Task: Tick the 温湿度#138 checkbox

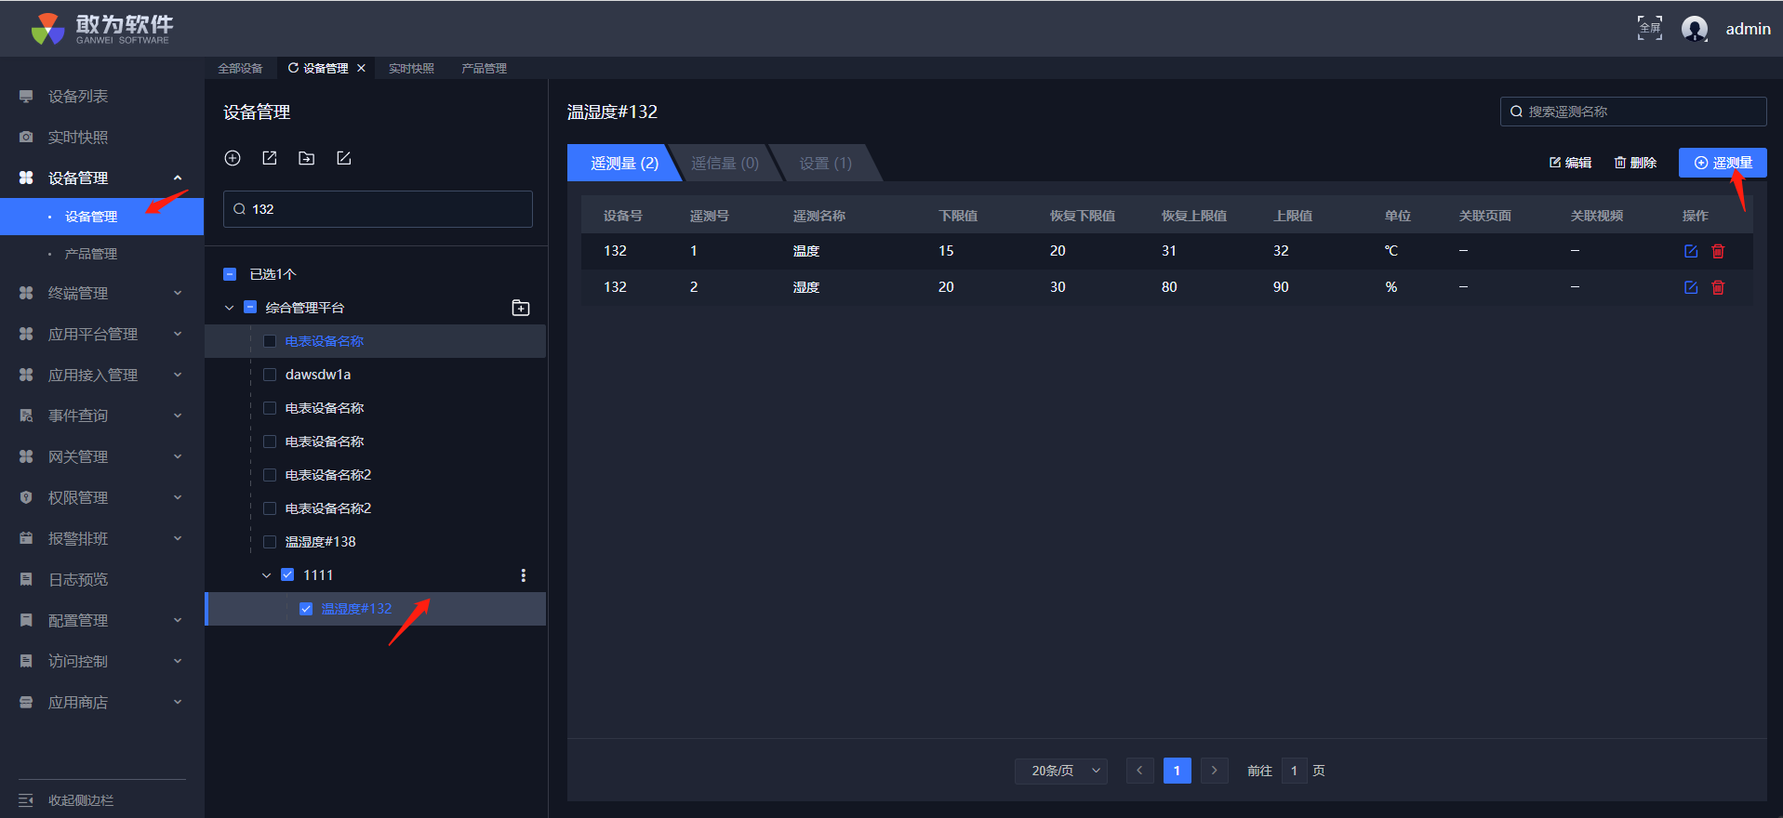Action: coord(270,542)
